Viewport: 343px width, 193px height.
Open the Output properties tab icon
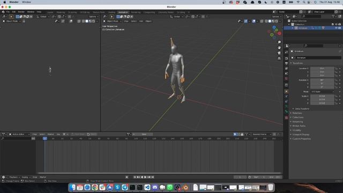point(286,63)
